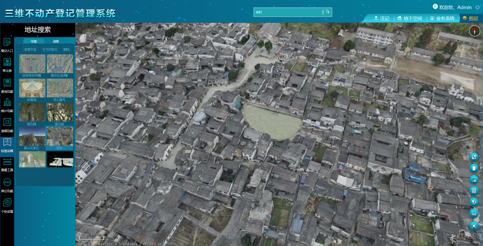Viewport: 483px width, 246px height.
Task: Open the 测量工具 ruler icon
Action: pos(7,162)
